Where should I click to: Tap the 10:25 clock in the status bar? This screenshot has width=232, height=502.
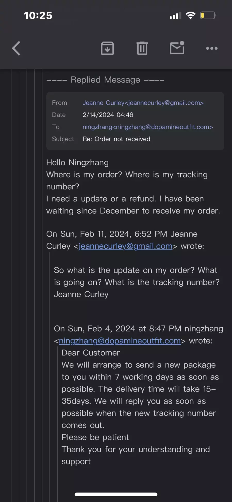[x=38, y=15]
